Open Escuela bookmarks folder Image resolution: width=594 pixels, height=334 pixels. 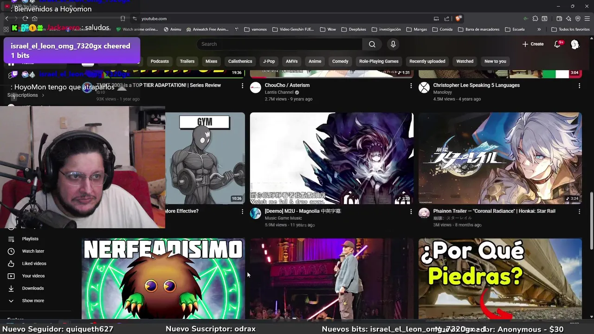(x=515, y=29)
